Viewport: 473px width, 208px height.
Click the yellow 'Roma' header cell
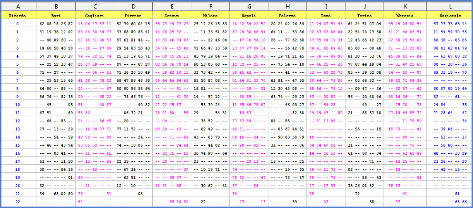(326, 15)
